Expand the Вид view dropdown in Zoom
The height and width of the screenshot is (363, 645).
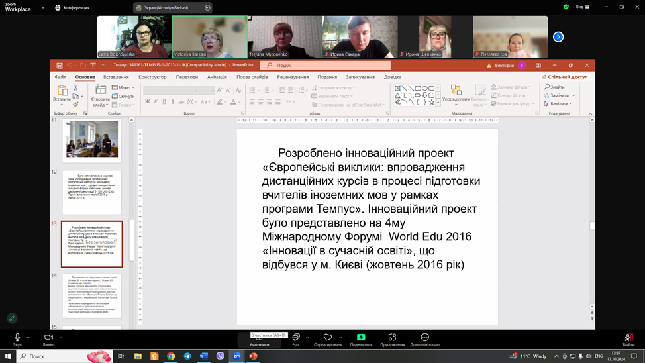pos(582,7)
